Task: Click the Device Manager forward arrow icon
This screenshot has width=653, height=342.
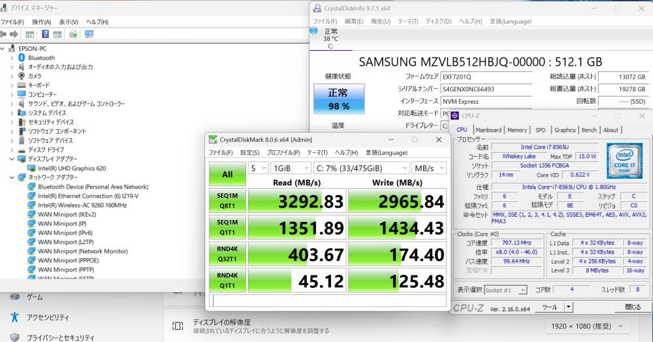Action: click(14, 34)
